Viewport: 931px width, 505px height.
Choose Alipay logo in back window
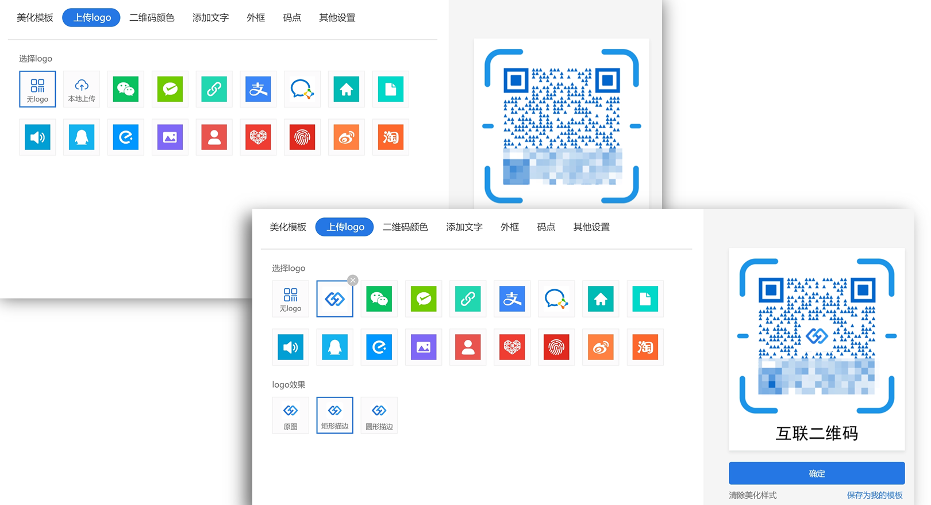pos(258,89)
